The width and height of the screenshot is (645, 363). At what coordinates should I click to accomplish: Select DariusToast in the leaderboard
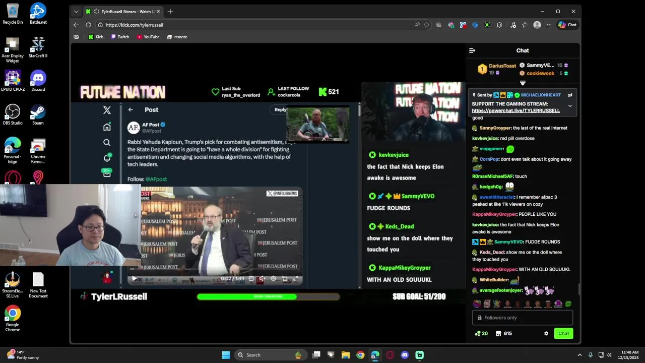(502, 66)
